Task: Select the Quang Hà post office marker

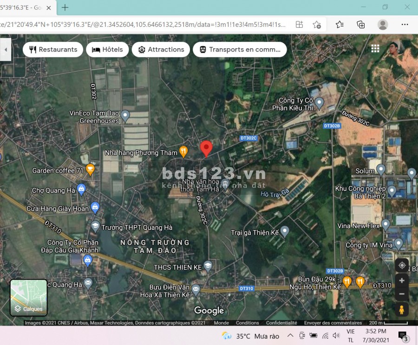Action: pos(88,283)
